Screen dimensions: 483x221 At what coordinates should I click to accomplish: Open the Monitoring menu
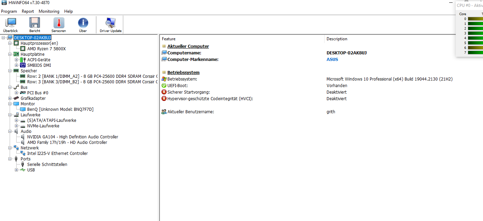(49, 11)
